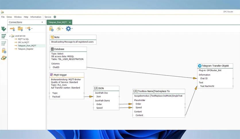Click the Textreplace To block title
The height and width of the screenshot is (139, 240).
click(153, 91)
